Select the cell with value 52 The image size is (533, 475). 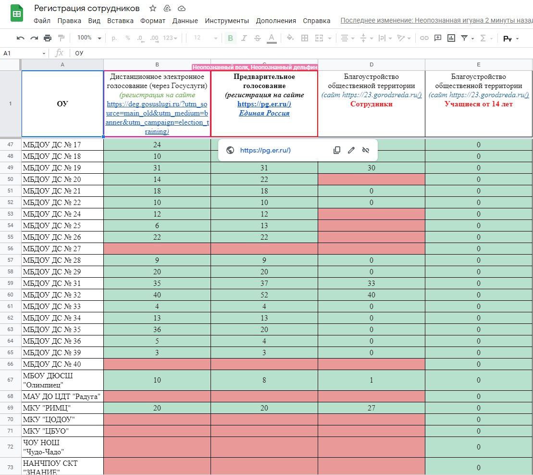click(264, 295)
